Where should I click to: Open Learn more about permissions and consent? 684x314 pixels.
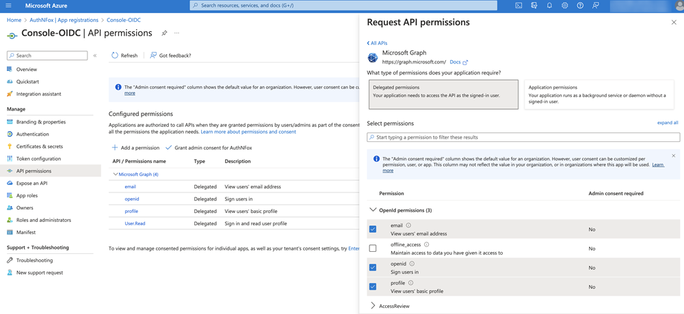[x=248, y=132]
